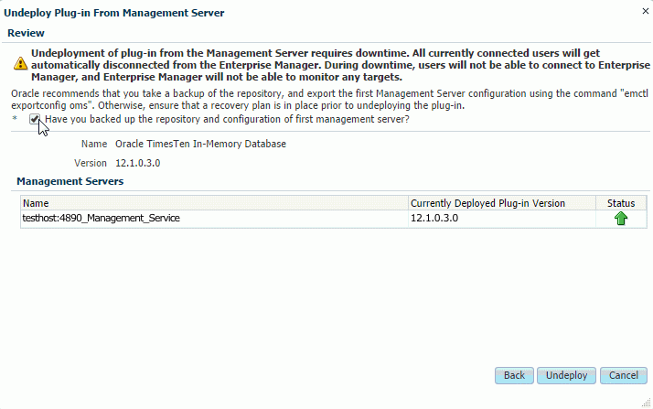Click the bold downtime warning message
The image size is (653, 409).
[x=338, y=66]
